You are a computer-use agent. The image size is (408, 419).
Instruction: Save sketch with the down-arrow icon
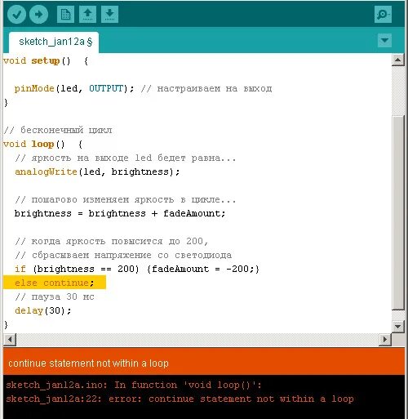pyautogui.click(x=109, y=14)
